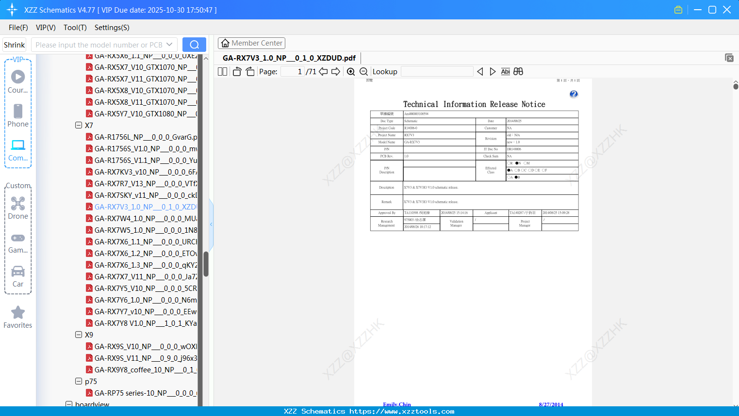Open the File(F) menu

coord(18,28)
